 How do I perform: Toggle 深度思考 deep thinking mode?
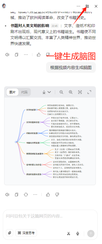coord(26,233)
